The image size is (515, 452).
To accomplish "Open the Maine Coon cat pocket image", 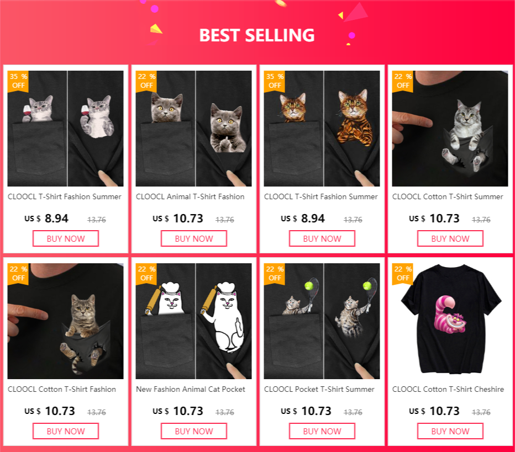I will pyautogui.click(x=450, y=129).
